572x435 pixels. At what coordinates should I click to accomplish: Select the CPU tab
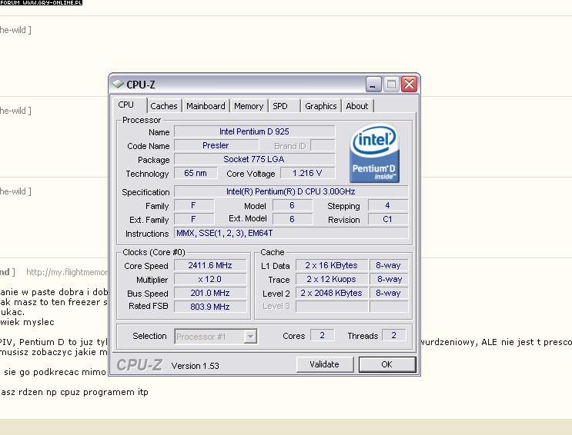coord(126,105)
